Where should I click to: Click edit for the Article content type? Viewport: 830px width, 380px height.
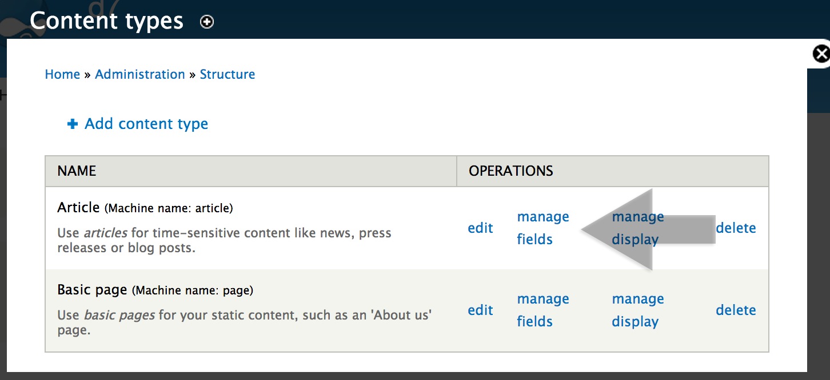(480, 228)
